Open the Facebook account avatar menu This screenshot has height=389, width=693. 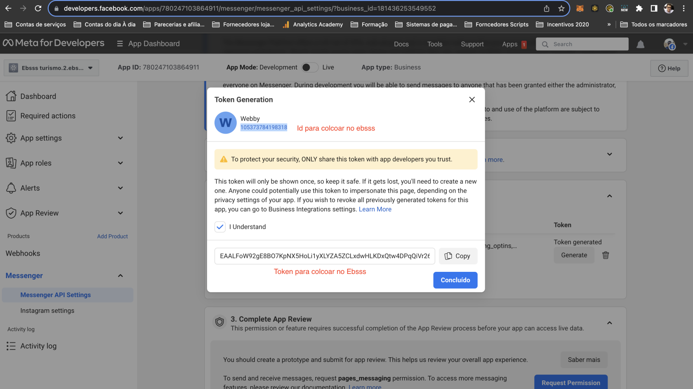tap(669, 44)
